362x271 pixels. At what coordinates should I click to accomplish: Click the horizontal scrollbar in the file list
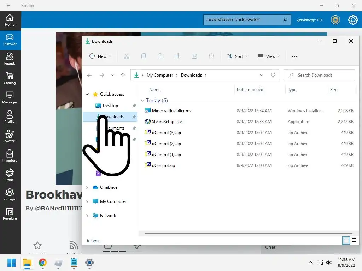(249, 234)
